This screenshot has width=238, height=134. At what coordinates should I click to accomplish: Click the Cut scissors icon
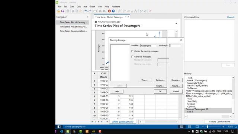(73, 11)
